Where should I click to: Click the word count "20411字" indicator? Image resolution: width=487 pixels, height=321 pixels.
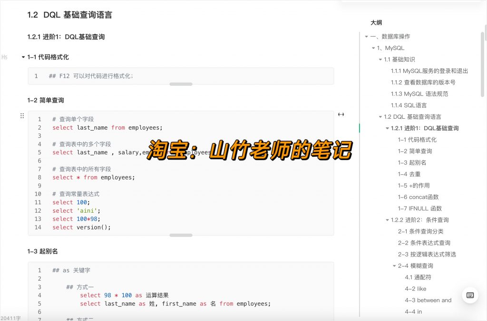click(10, 317)
